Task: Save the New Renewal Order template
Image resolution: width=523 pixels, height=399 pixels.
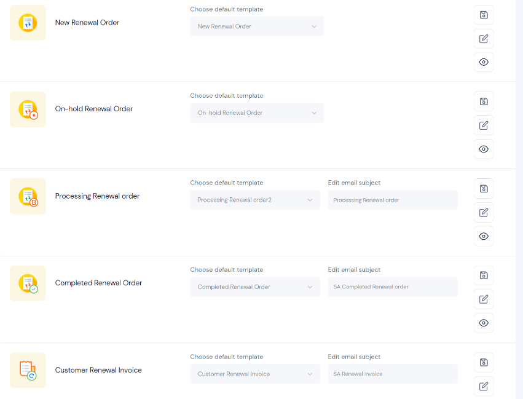Action: [484, 15]
